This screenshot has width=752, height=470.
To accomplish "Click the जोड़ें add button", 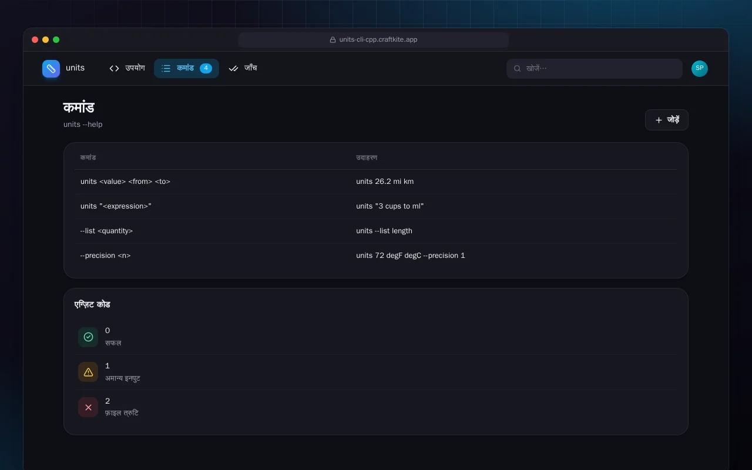I will coord(667,120).
